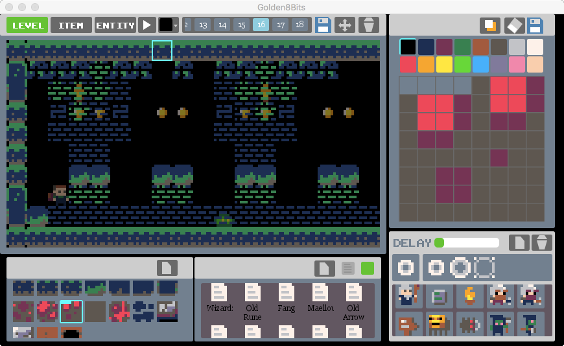
Task: Switch to the LEVEL editor tab
Action: coord(27,25)
